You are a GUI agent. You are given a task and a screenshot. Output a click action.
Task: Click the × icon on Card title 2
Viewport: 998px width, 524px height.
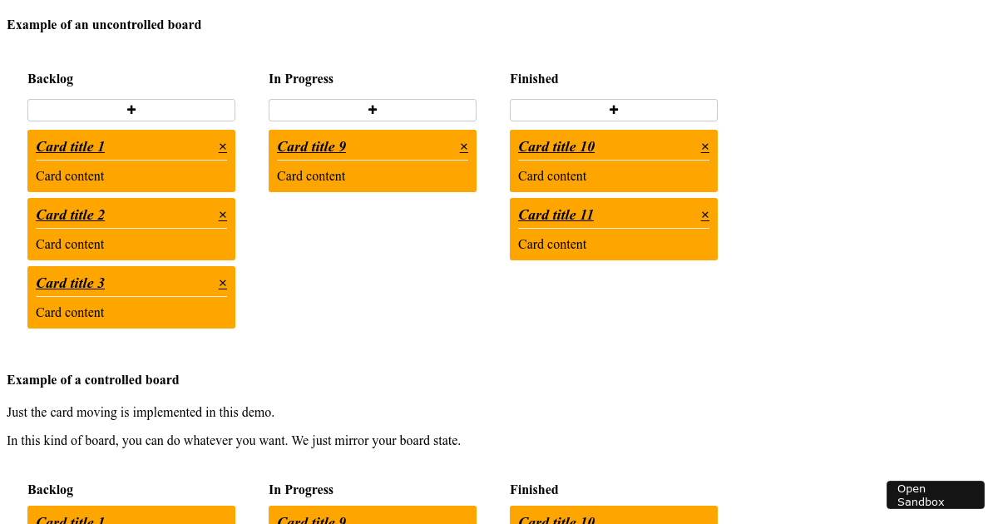222,215
